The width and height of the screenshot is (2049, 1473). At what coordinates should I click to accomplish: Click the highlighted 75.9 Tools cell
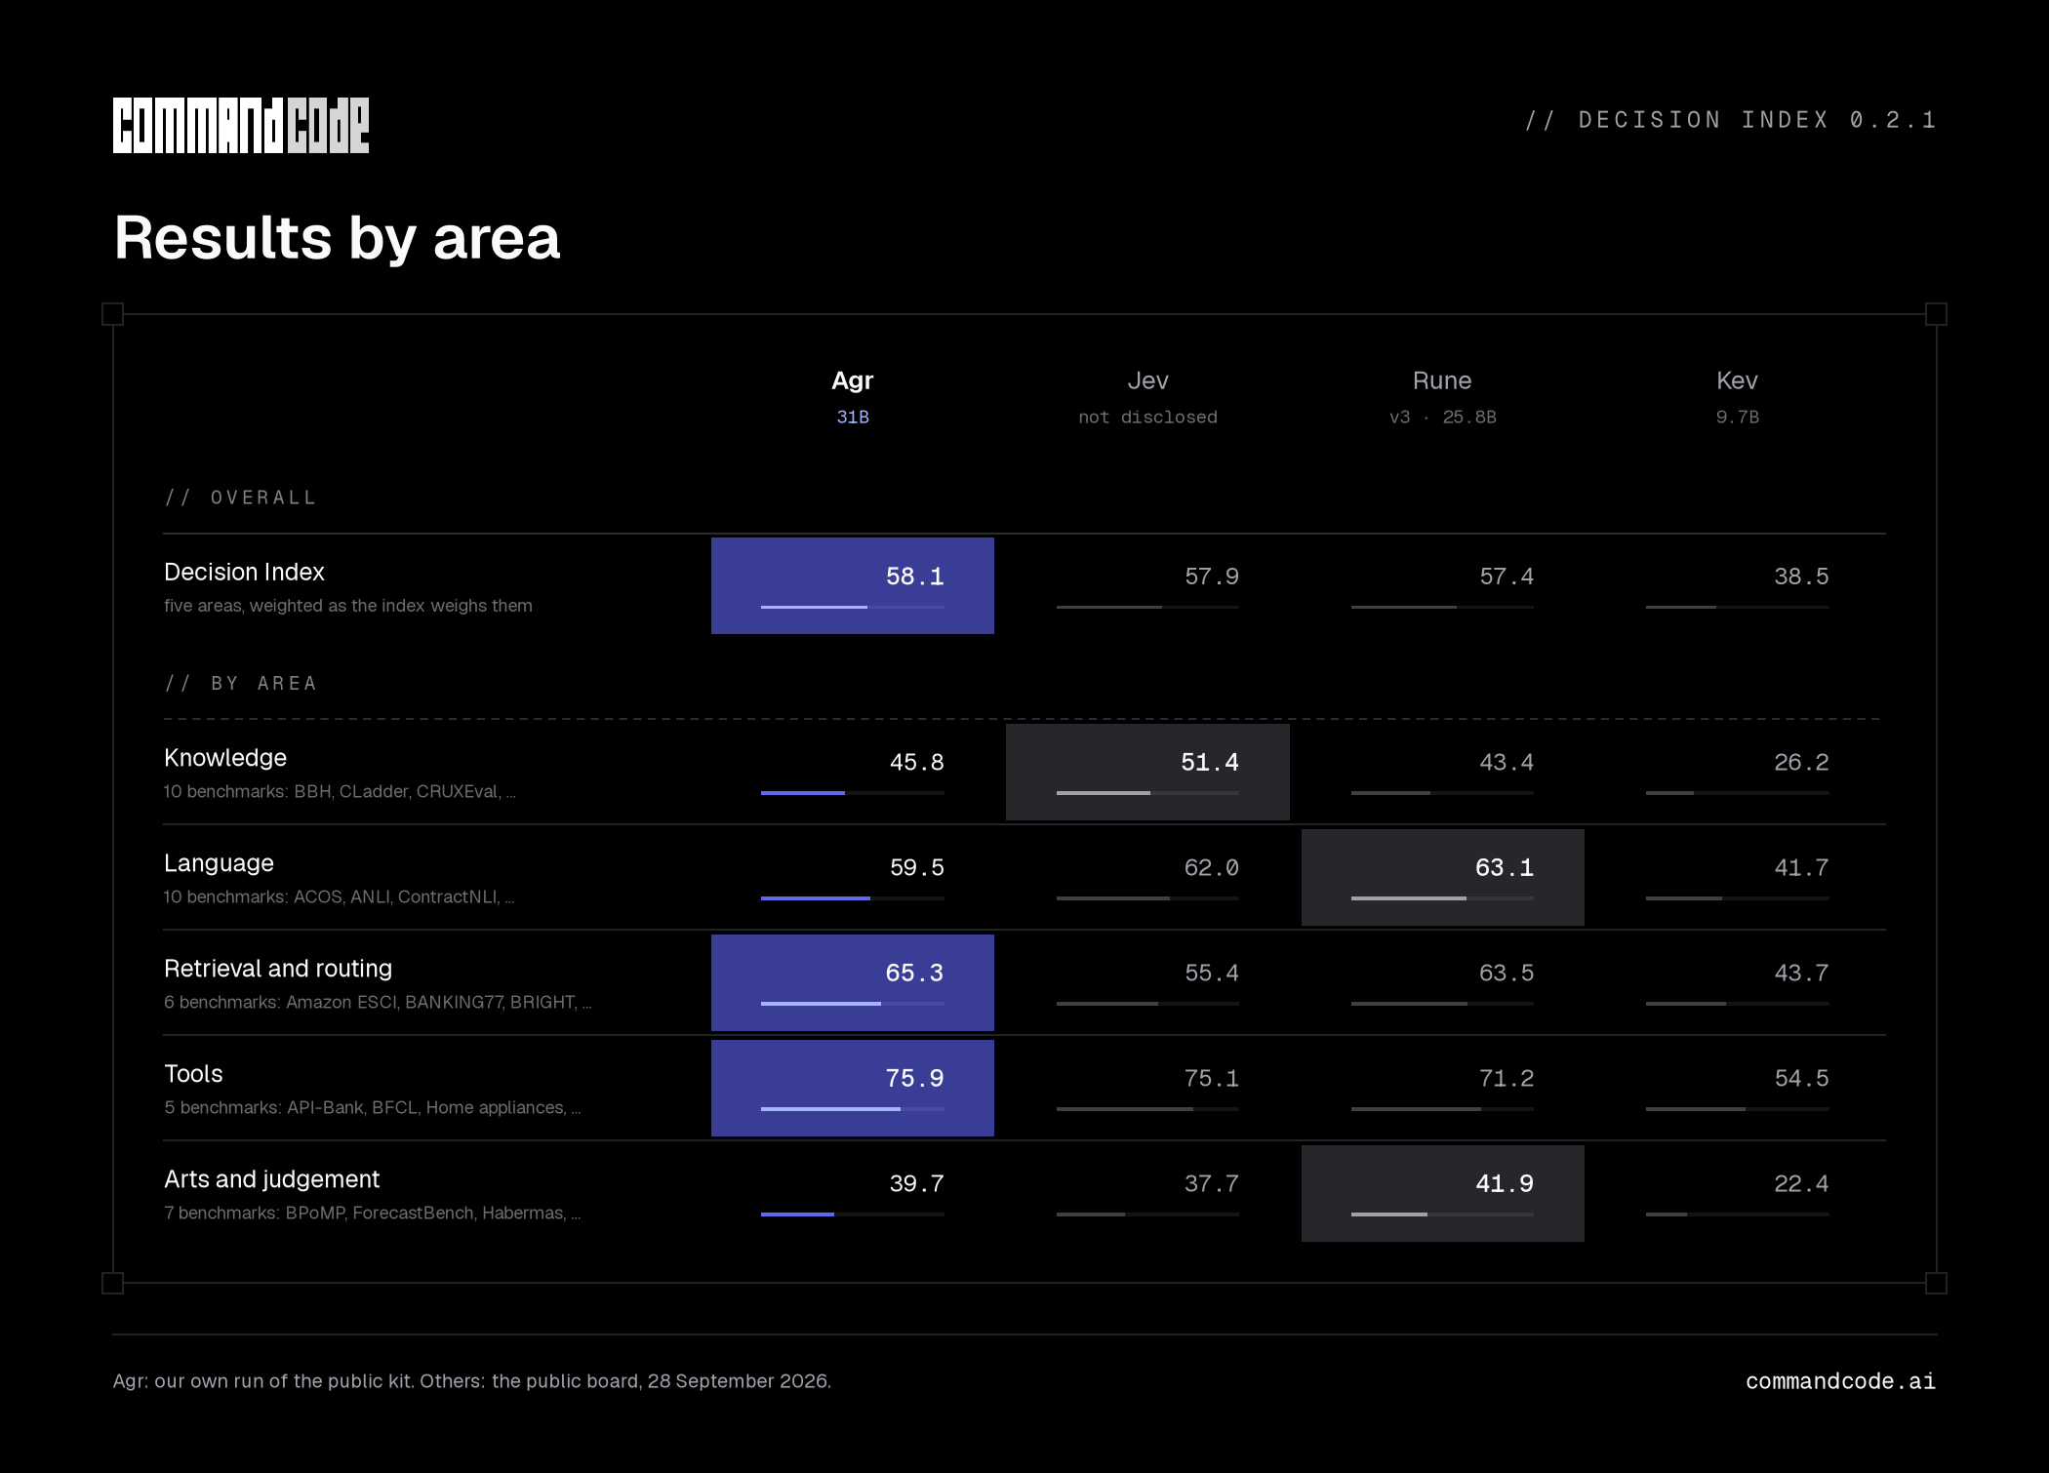[853, 1088]
